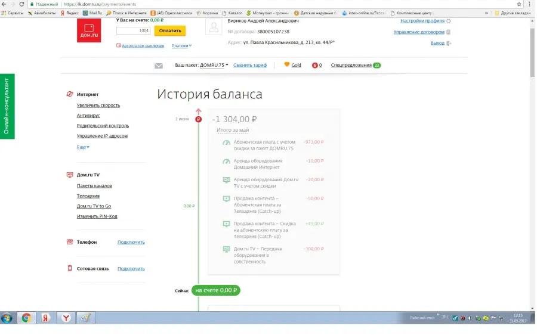This screenshot has height=335, width=537.
Task: Bookmark page with the star icon
Action: click(519, 4)
